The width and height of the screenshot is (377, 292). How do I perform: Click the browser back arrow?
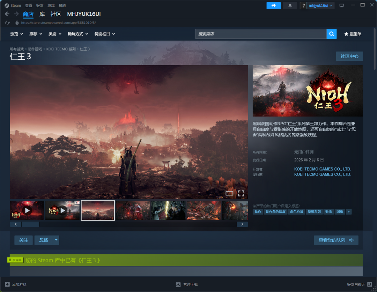[x=7, y=14]
